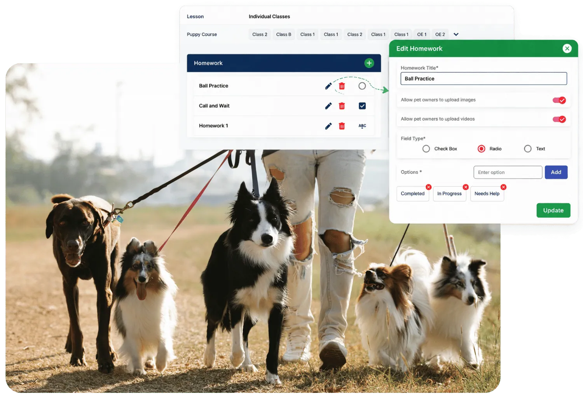Open the Class B tab
This screenshot has height=398, width=583.
[x=284, y=35]
